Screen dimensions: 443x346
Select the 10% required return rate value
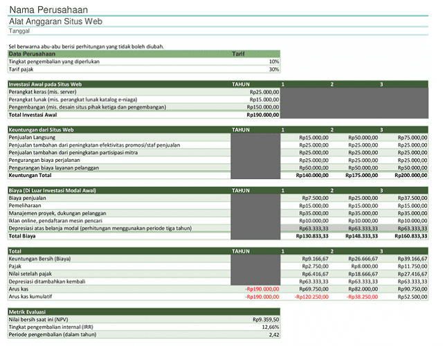click(x=274, y=62)
